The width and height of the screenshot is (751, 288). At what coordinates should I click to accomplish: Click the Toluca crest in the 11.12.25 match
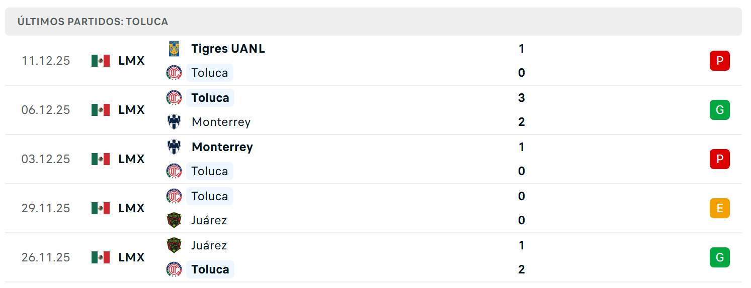pyautogui.click(x=174, y=73)
